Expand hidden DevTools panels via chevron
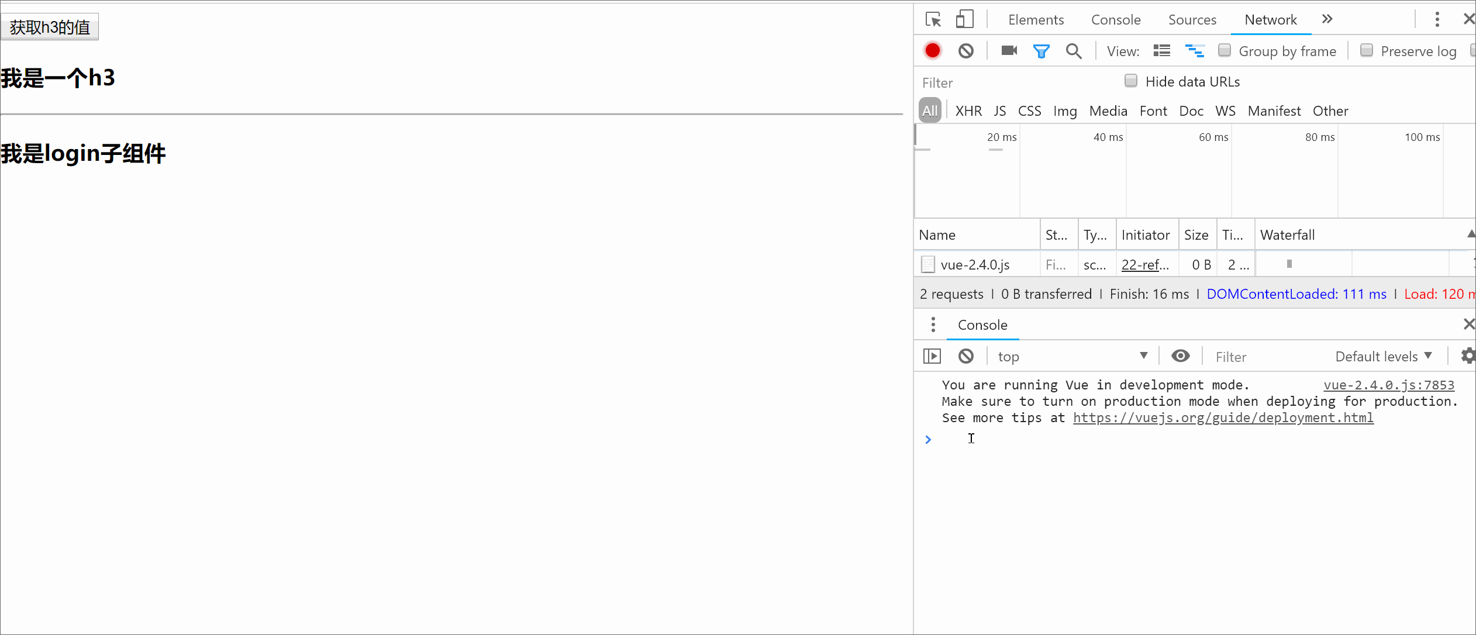This screenshot has height=635, width=1476. [1326, 19]
